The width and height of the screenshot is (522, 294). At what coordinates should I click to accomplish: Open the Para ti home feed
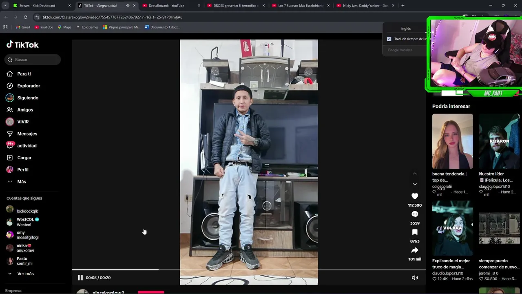[x=19, y=74]
